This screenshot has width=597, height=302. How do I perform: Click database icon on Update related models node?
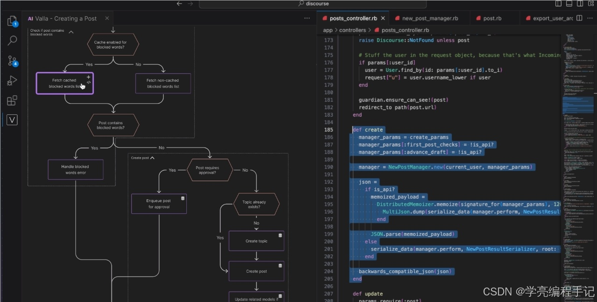tap(280, 295)
